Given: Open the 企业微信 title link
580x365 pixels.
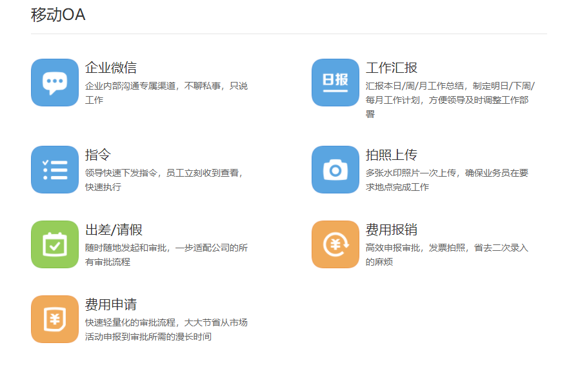Looking at the screenshot, I should click(111, 68).
